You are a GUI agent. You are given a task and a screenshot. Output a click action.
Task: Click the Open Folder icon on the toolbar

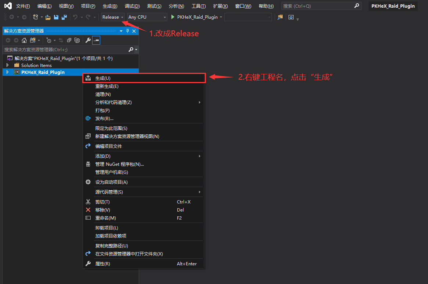tap(48, 17)
